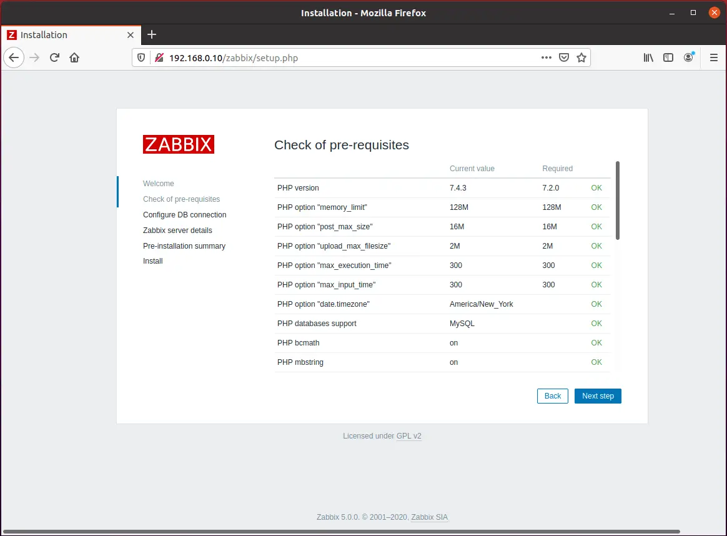
Task: Click 'PHP bcmath' row label
Action: (298, 343)
